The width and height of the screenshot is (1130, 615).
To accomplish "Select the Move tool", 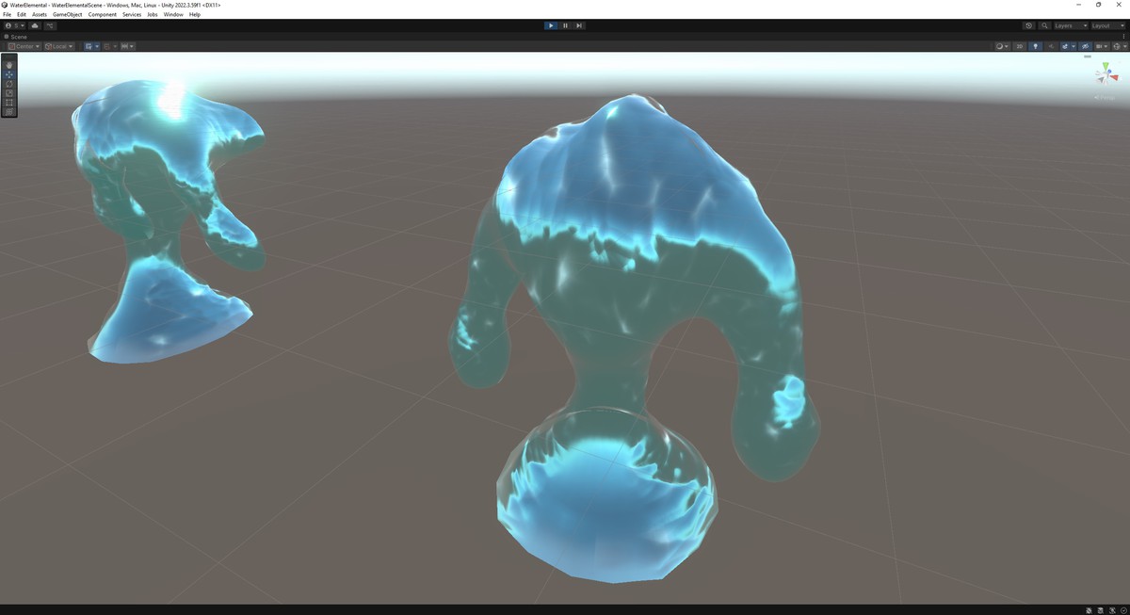I will [x=9, y=74].
